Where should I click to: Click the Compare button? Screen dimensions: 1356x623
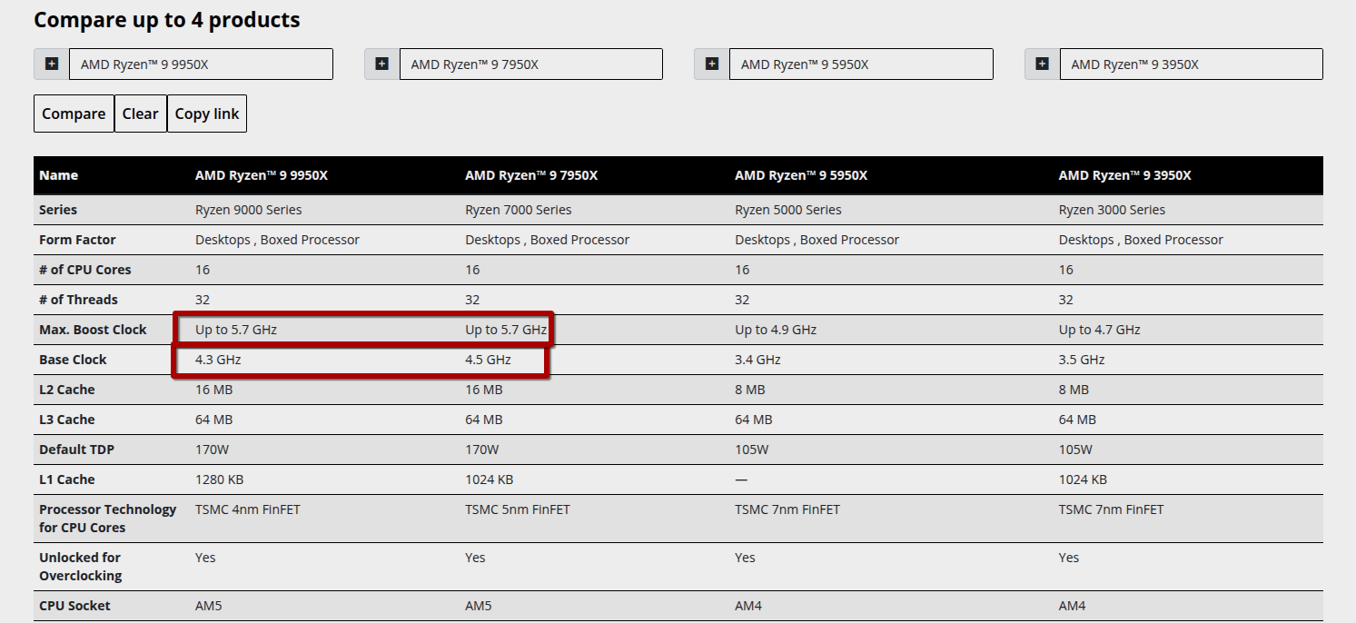tap(74, 114)
